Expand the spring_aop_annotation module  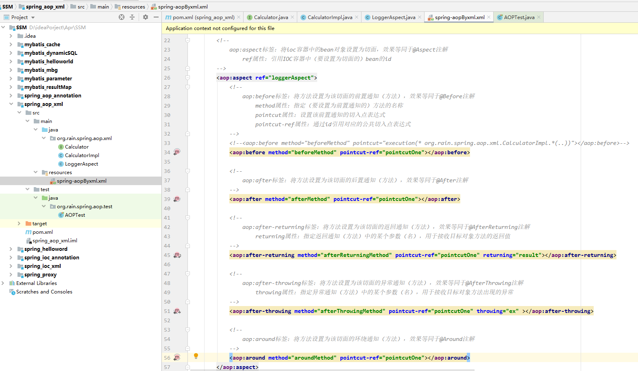11,95
